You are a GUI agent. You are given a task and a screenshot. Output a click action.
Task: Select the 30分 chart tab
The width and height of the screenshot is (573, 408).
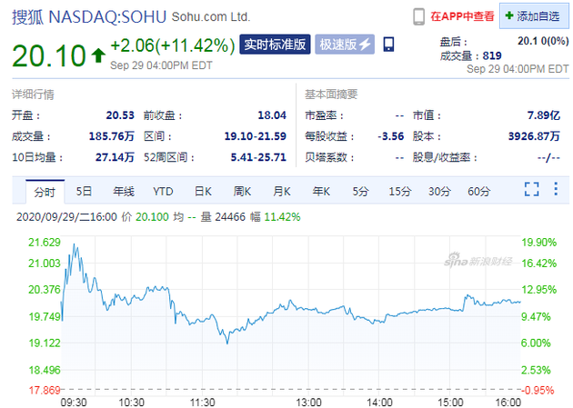coord(439,191)
